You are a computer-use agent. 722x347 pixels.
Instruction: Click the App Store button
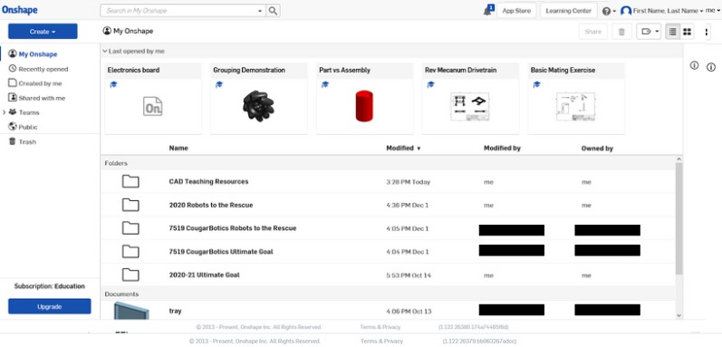coord(516,11)
